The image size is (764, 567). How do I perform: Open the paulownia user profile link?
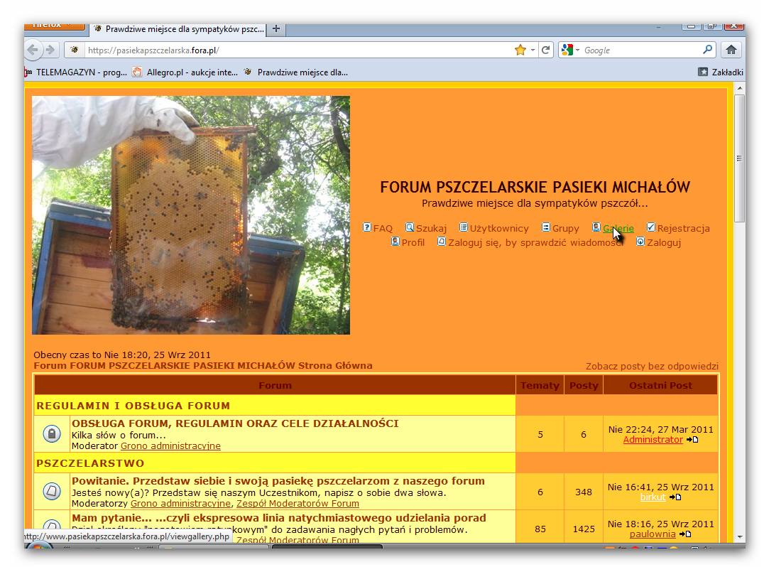[653, 534]
